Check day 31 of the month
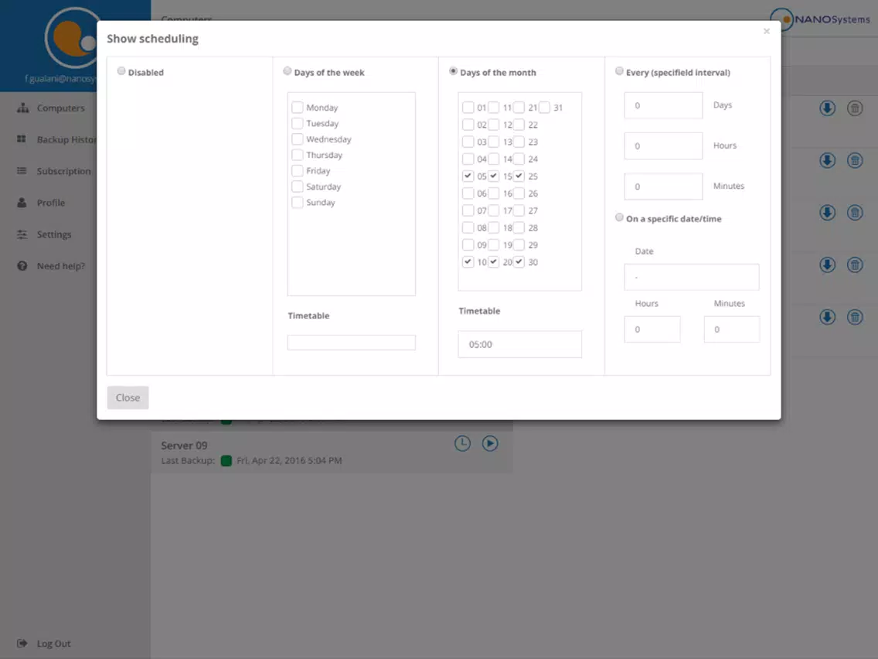Screen dimensions: 878x659 (545, 107)
